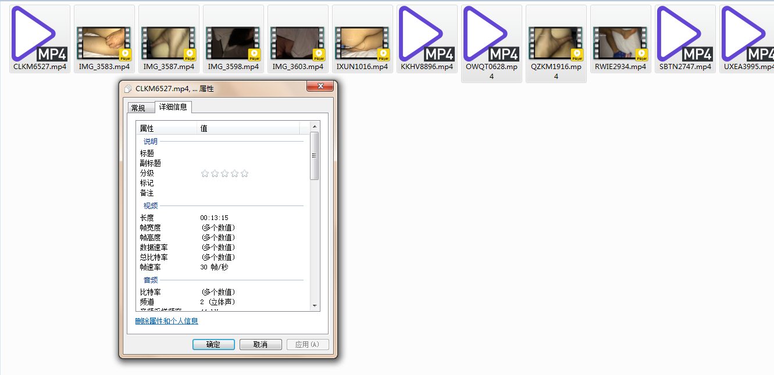Click the scroll-up arrow in properties list
Image resolution: width=774 pixels, height=375 pixels.
315,126
